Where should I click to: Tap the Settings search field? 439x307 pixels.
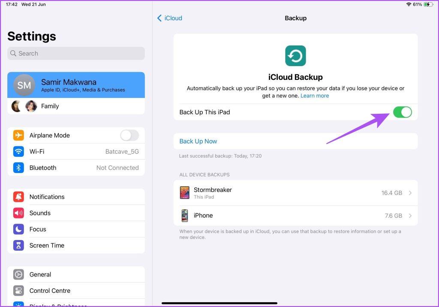pos(76,53)
